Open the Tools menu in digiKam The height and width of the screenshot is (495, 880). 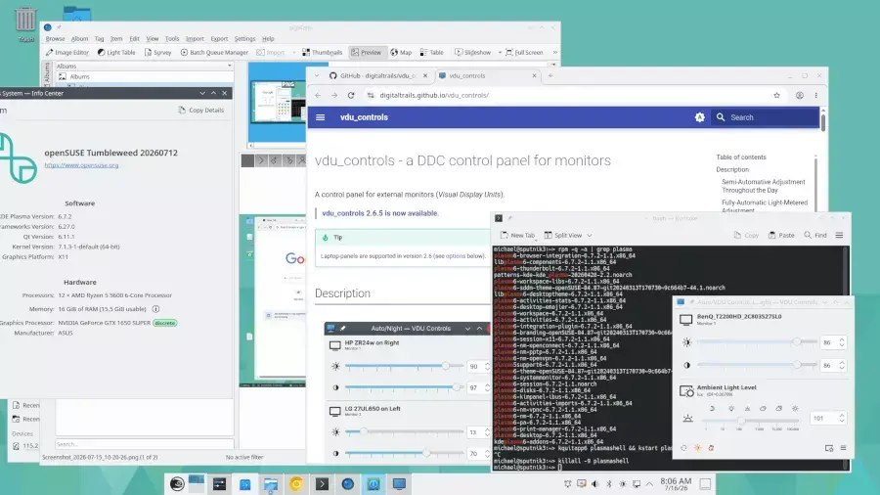click(x=172, y=39)
